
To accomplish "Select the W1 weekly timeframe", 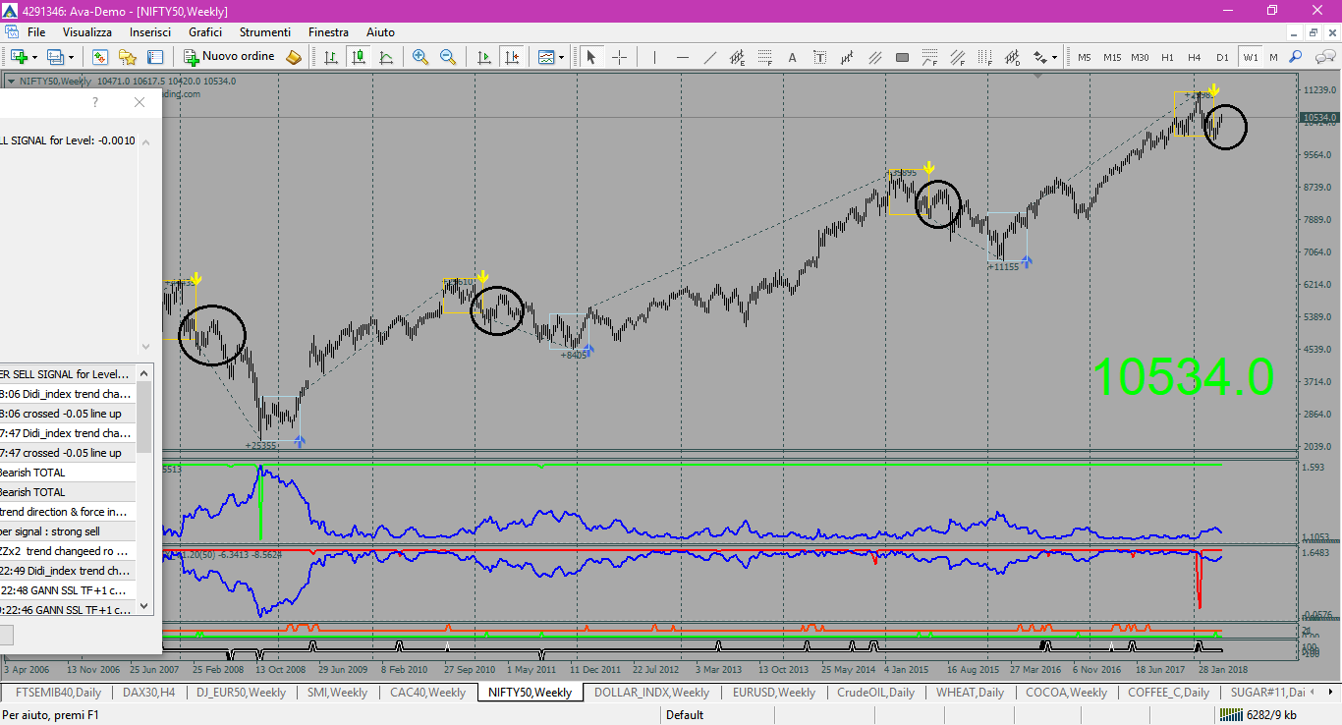I will [x=1250, y=57].
